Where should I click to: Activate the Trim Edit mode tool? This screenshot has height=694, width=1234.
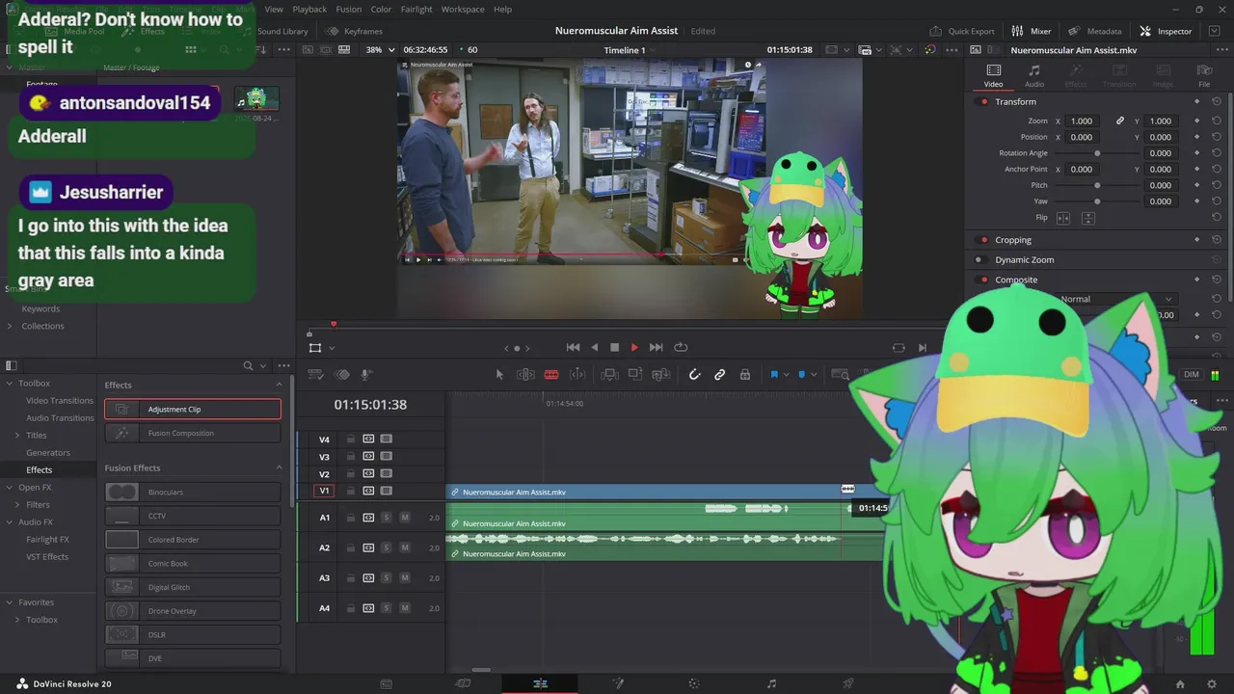(x=525, y=374)
